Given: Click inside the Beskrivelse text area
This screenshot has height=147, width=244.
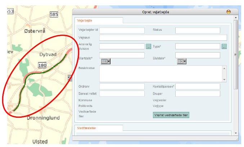Looking at the screenshot, I should point(160,73).
